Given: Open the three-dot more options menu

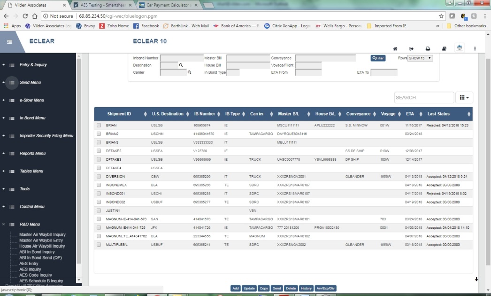Looking at the screenshot, I should click(475, 48).
